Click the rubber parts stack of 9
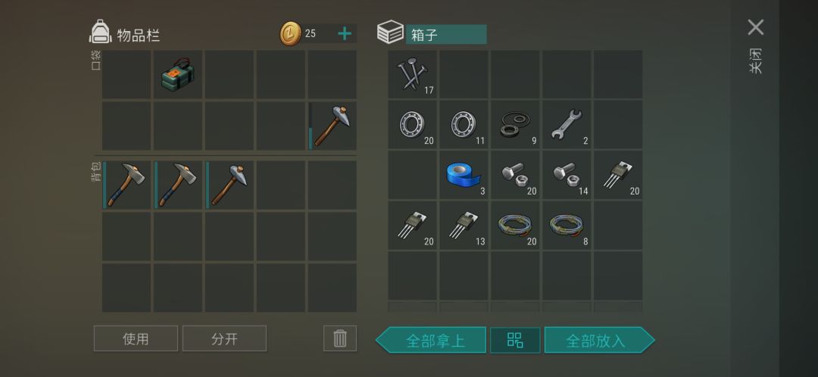The image size is (818, 377). (515, 125)
